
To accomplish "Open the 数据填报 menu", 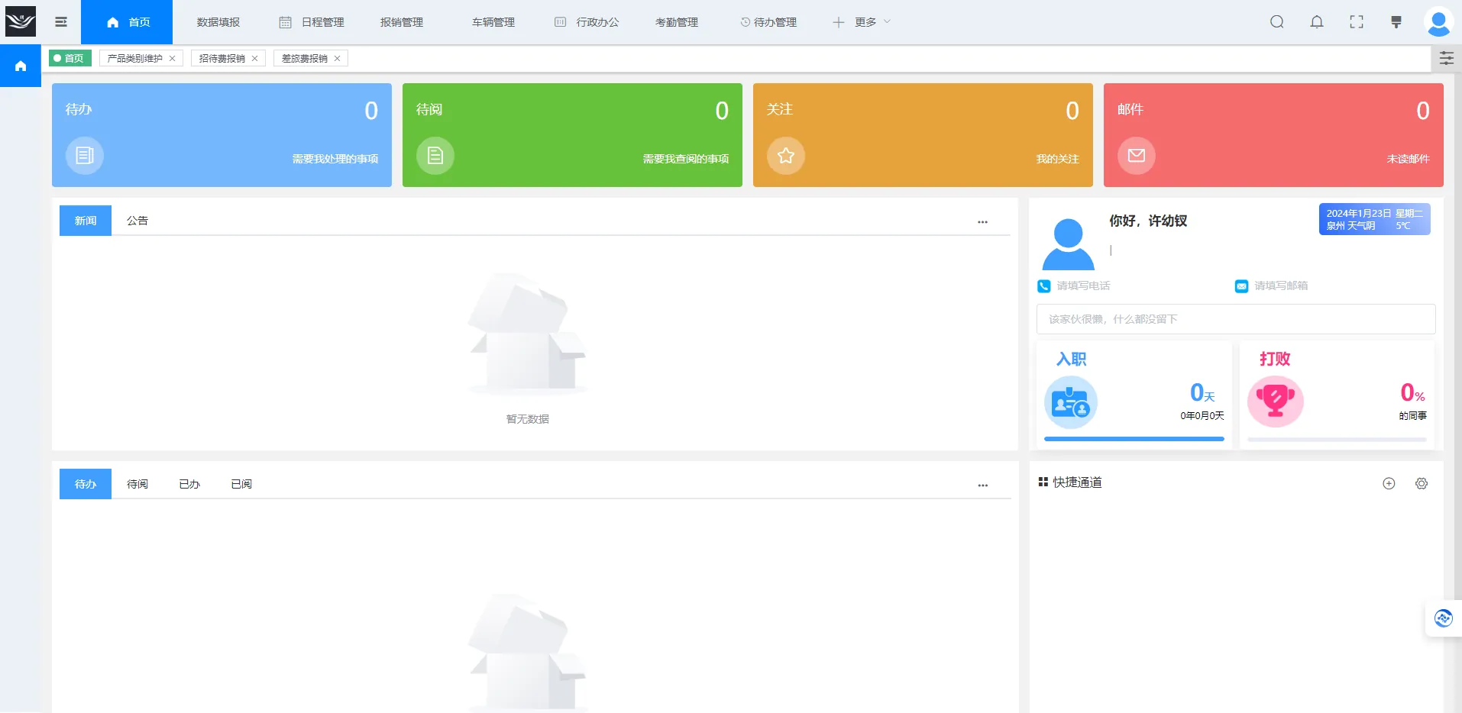I will pos(218,22).
